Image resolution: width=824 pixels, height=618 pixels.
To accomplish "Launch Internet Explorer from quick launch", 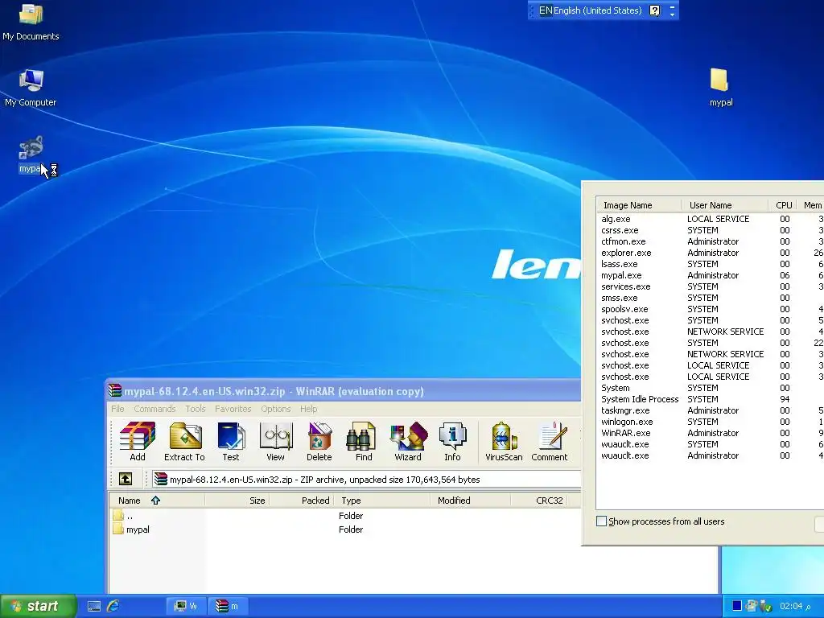I will click(113, 606).
